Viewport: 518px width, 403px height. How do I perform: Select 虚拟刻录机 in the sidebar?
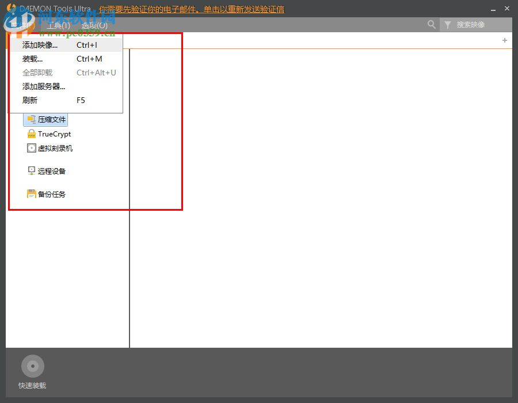click(49, 149)
